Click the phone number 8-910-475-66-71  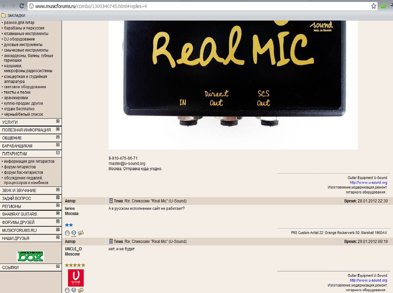[123, 158]
